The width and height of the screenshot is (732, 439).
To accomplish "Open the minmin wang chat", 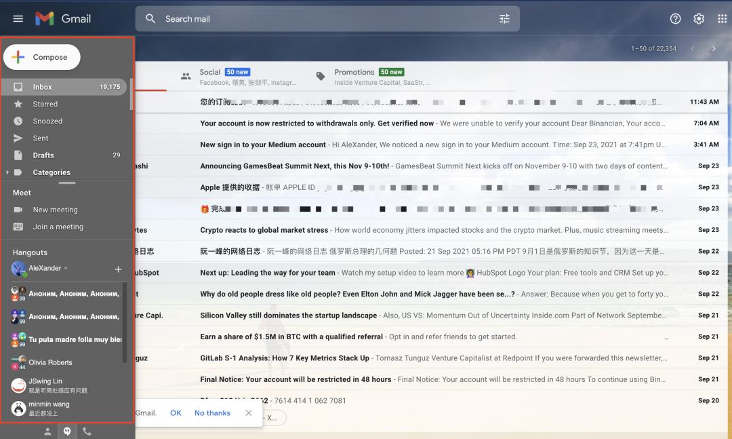I will [x=66, y=408].
